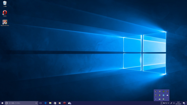This screenshot has width=187, height=105.
Task: Open File Explorer from the taskbar
Action: coord(50,103)
